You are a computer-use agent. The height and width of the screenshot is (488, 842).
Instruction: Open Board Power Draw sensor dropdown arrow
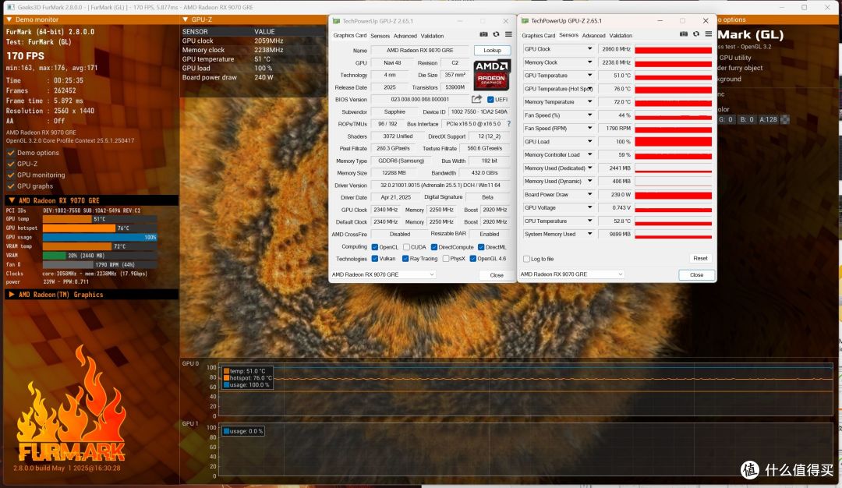[x=589, y=194]
